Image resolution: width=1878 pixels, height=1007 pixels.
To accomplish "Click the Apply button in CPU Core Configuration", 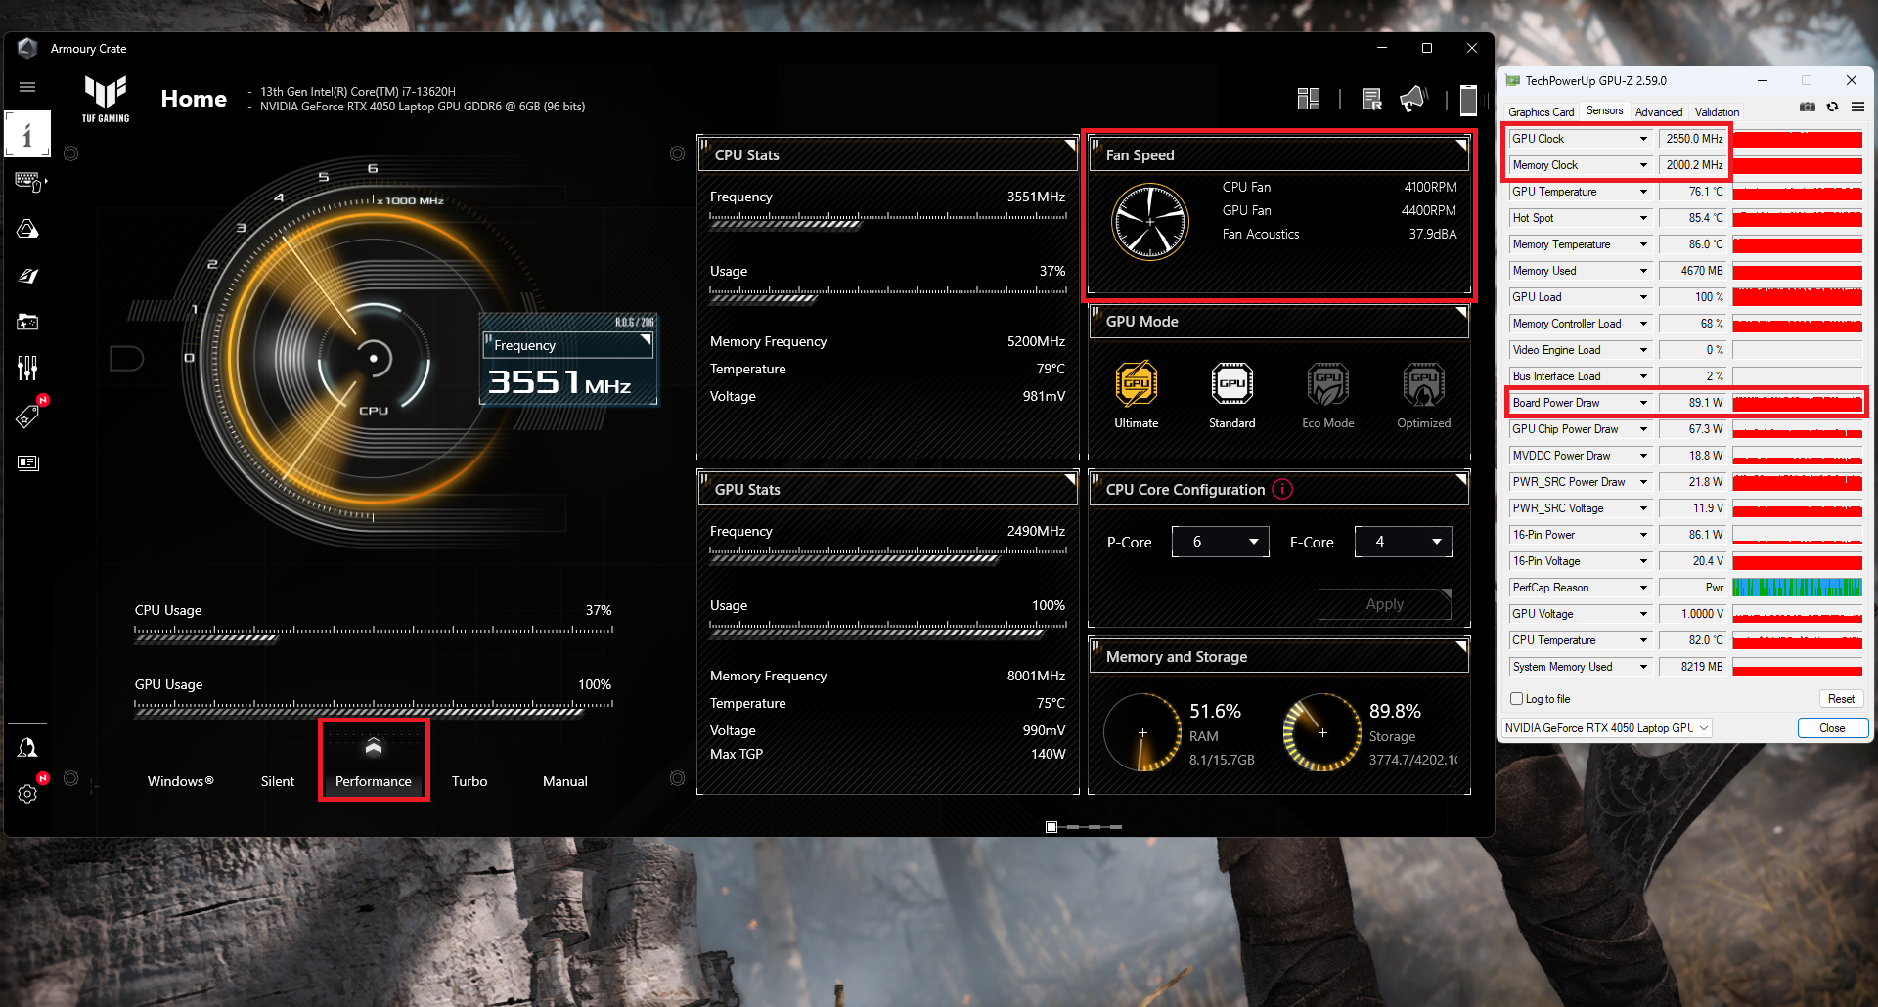I will pyautogui.click(x=1385, y=604).
